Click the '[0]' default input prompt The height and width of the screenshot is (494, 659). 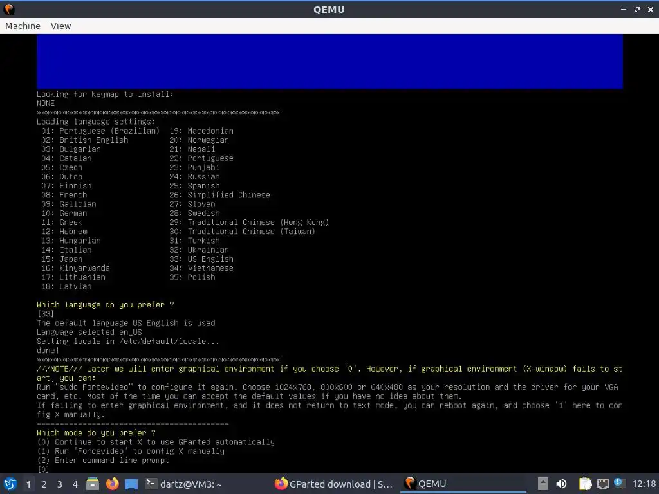[43, 470]
